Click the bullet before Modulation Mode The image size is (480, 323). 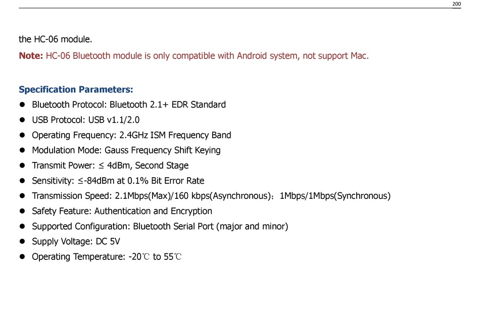[22, 150]
